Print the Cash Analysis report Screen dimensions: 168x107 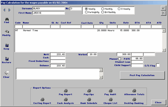pyautogui.click(x=66, y=100)
